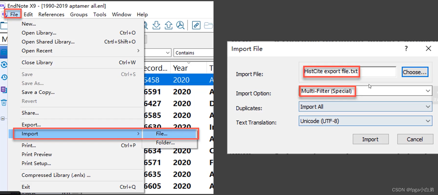Expand the Open Recent submenu

76,51
